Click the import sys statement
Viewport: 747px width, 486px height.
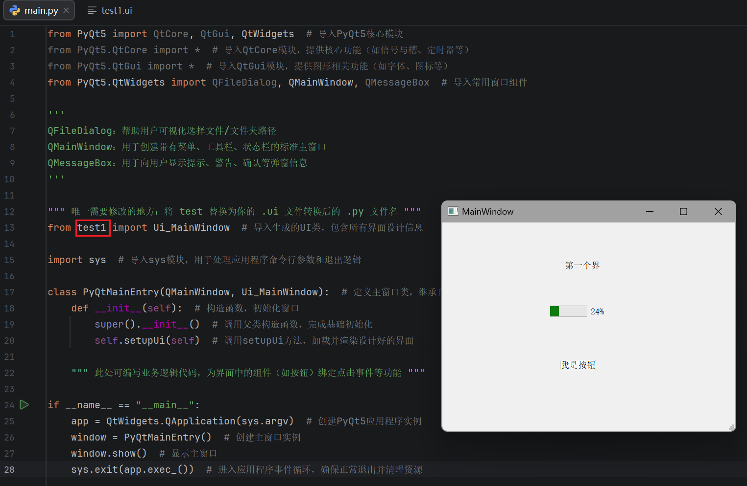coord(77,260)
